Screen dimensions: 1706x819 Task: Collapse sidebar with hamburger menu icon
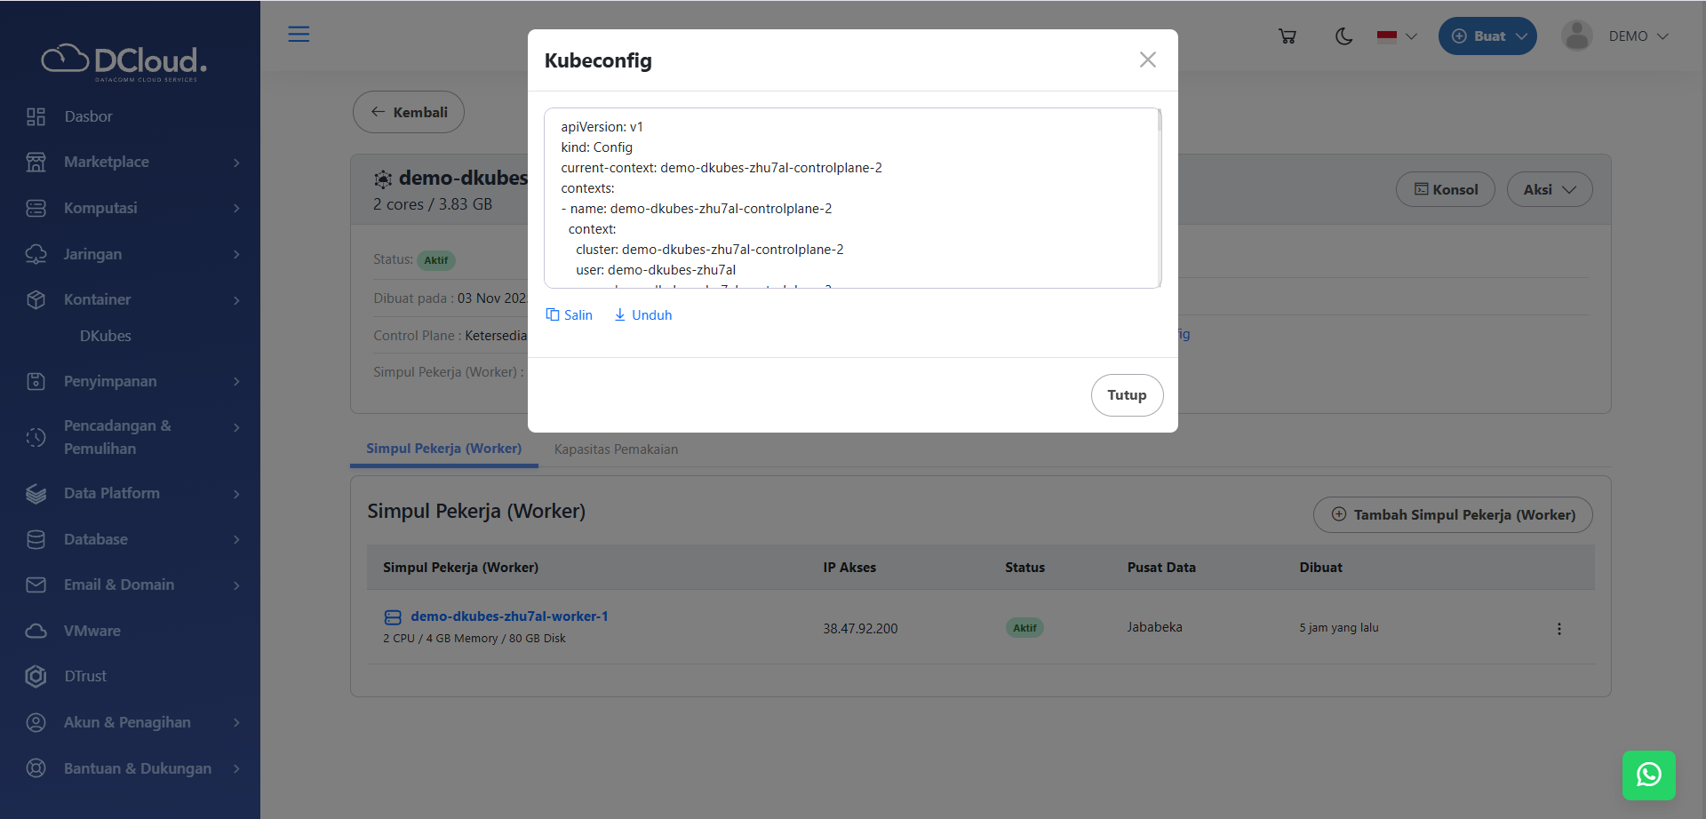[299, 35]
